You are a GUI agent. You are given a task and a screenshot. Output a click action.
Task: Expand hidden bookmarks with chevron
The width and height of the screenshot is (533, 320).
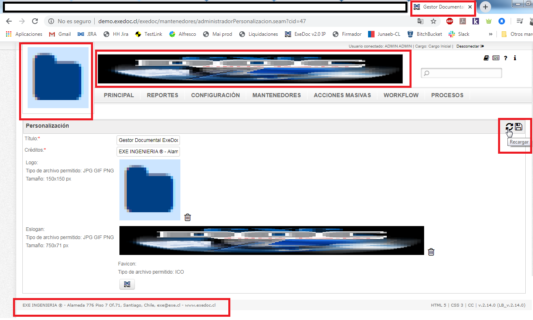tap(491, 34)
